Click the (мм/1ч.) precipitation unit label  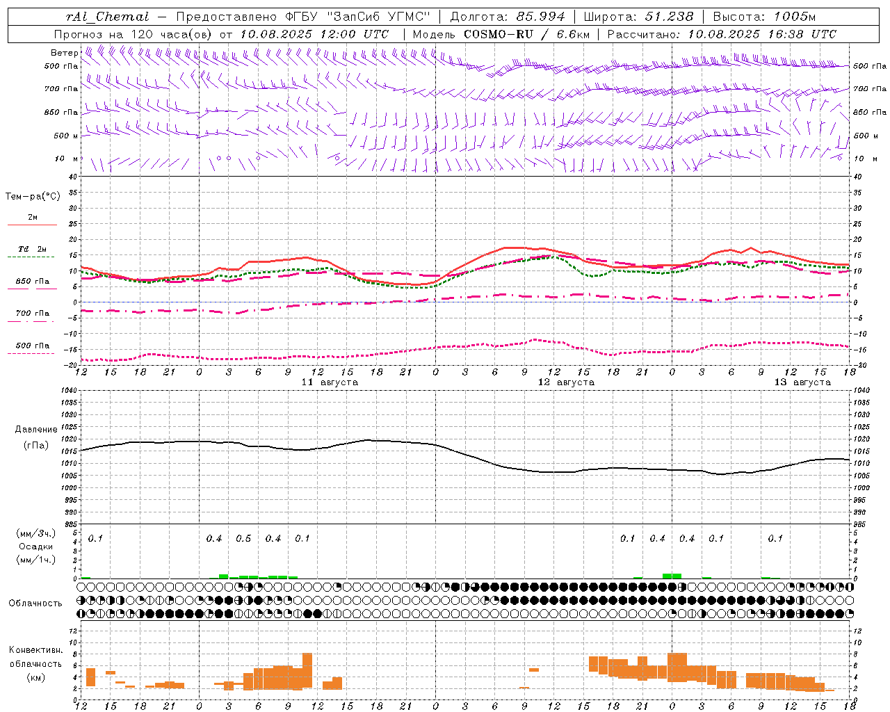[36, 560]
